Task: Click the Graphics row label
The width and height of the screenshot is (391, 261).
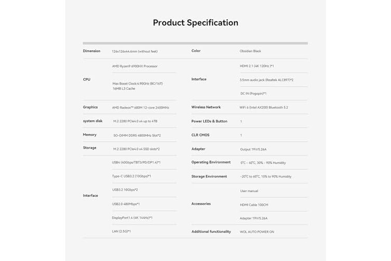Action: tap(90, 107)
